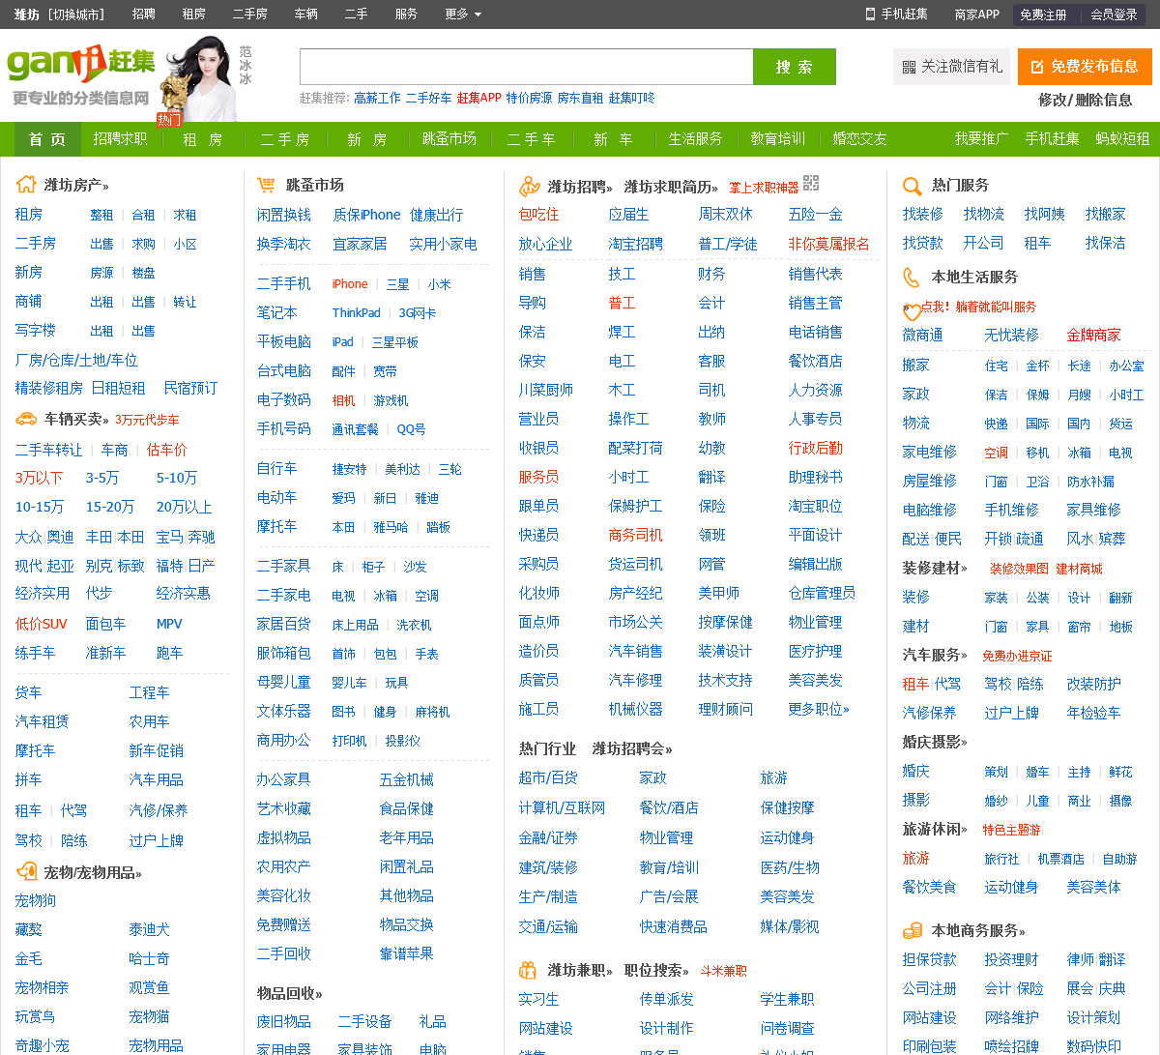Open the 更多 dropdown in top bar
The width and height of the screenshot is (1160, 1055).
point(463,14)
